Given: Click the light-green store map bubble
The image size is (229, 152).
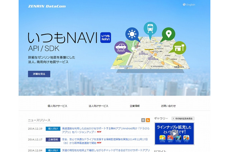Looking at the screenshot, I should coord(179,48).
